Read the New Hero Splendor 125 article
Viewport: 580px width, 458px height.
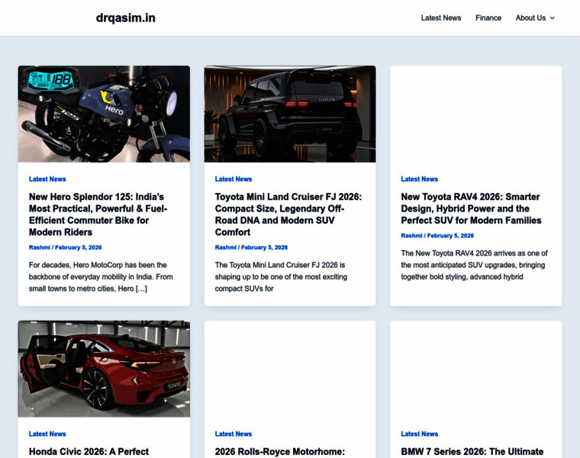tap(98, 214)
